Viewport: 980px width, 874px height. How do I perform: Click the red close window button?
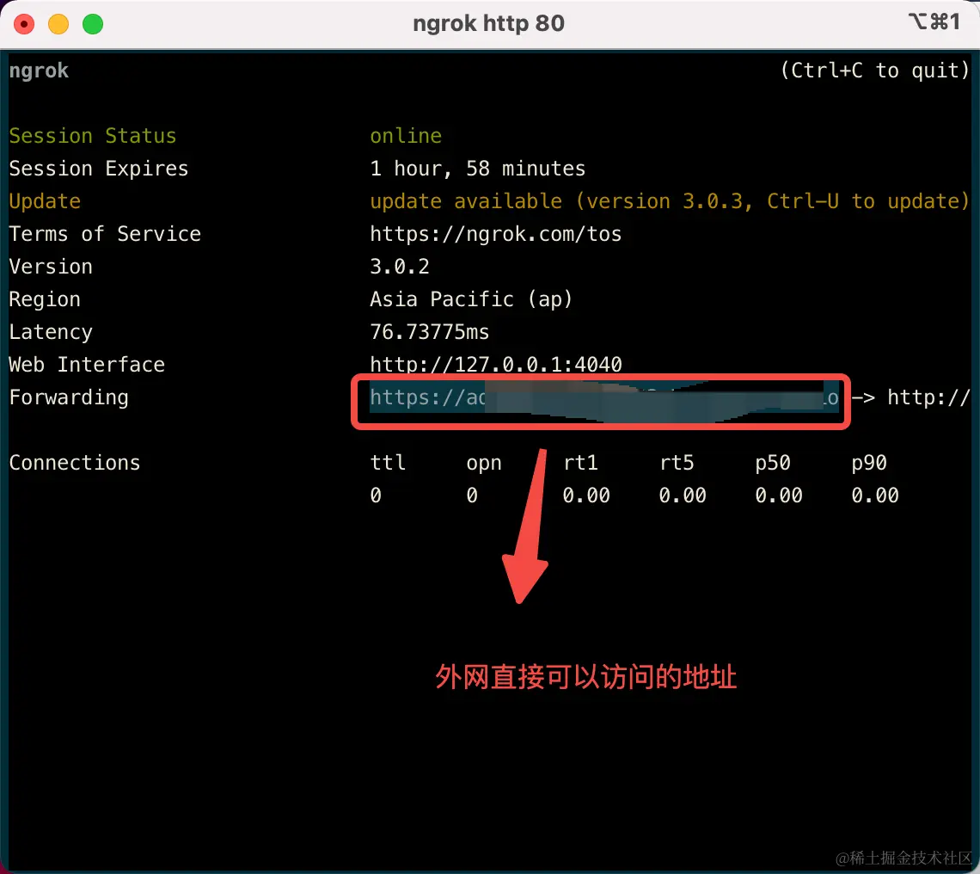click(x=24, y=24)
